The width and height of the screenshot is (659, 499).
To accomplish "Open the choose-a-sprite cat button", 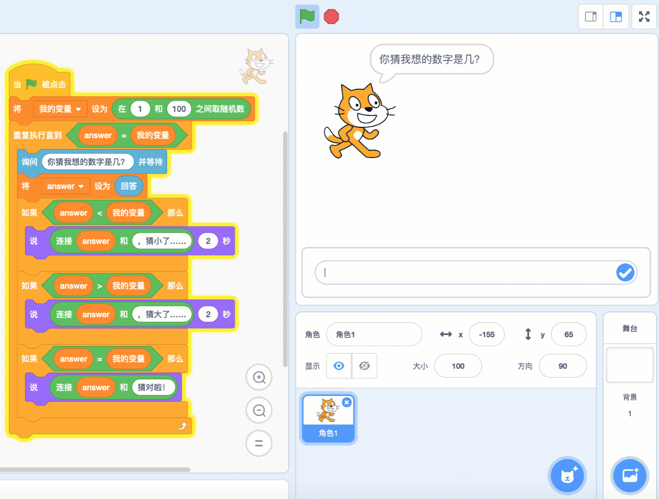I will (x=567, y=475).
